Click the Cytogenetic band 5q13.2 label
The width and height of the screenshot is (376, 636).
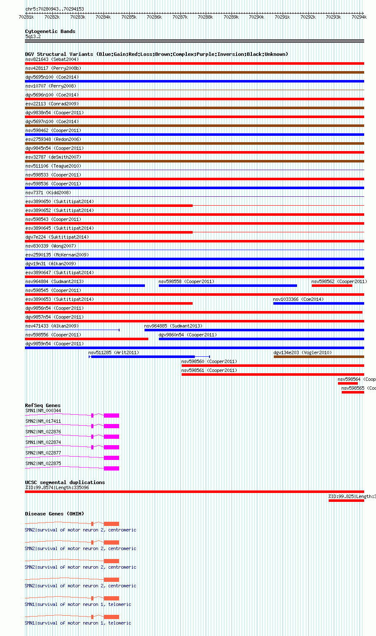coord(33,37)
